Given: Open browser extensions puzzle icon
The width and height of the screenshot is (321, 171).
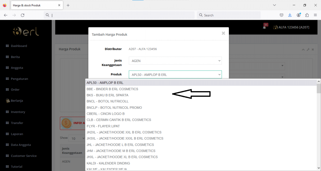Looking at the screenshot, I should (x=307, y=15).
